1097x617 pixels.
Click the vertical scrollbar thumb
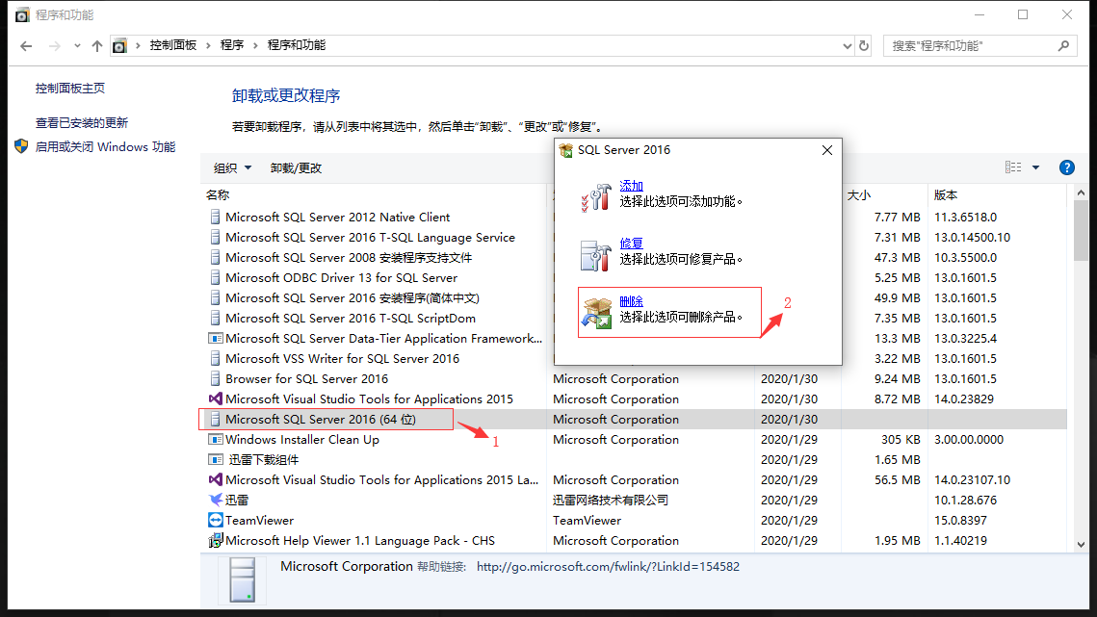[1081, 230]
